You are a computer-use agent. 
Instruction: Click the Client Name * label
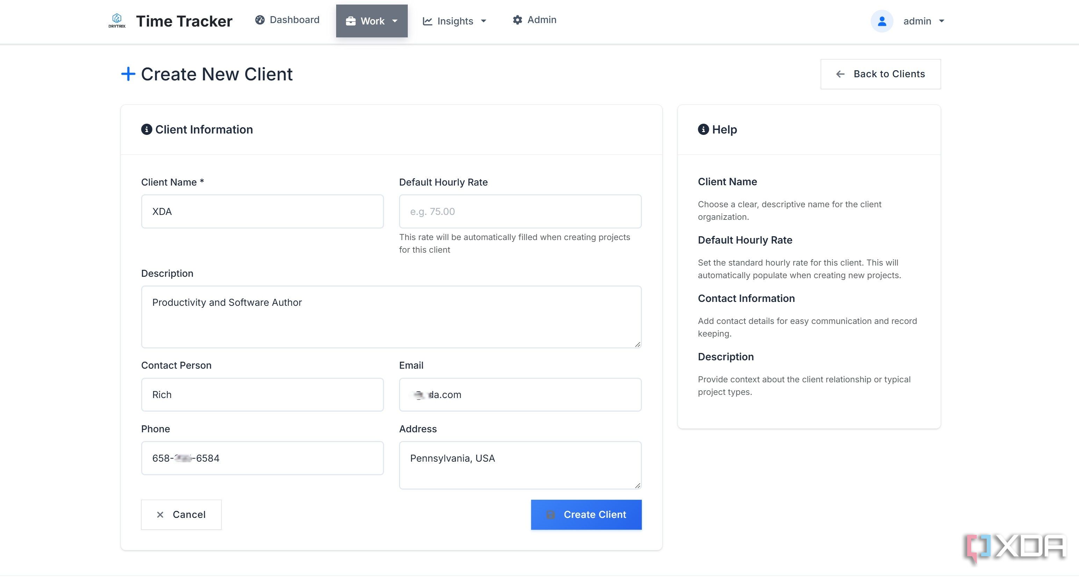click(173, 182)
